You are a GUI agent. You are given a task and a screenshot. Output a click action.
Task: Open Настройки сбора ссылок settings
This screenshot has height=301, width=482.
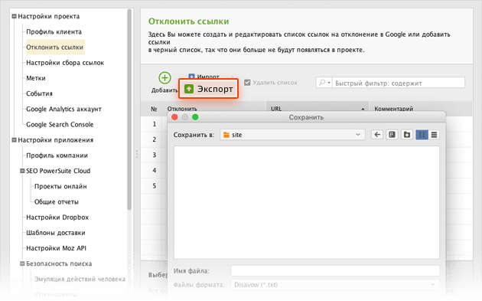click(65, 63)
